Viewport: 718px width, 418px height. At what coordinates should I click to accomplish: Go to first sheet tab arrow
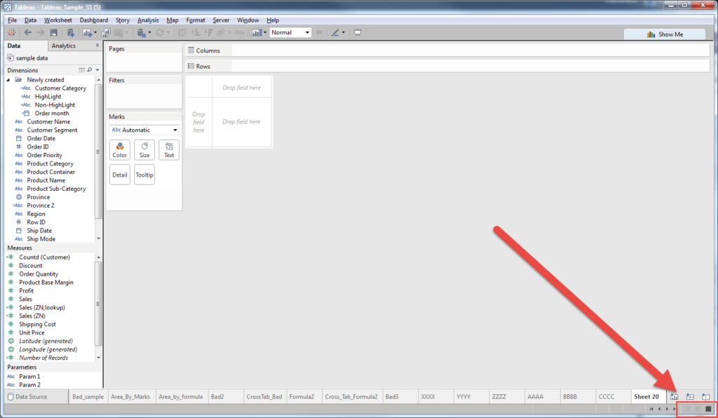[x=651, y=409]
